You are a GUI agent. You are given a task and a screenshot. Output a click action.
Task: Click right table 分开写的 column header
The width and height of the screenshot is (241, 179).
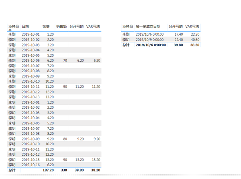[176, 26]
